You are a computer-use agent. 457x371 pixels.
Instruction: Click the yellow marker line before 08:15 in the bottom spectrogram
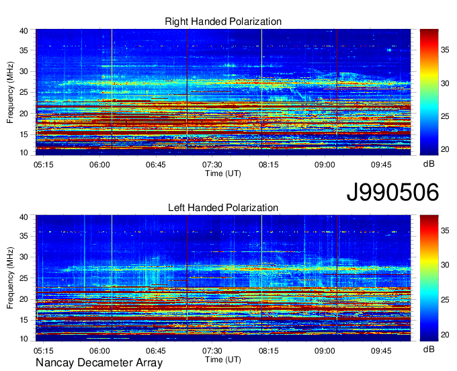pyautogui.click(x=261, y=275)
